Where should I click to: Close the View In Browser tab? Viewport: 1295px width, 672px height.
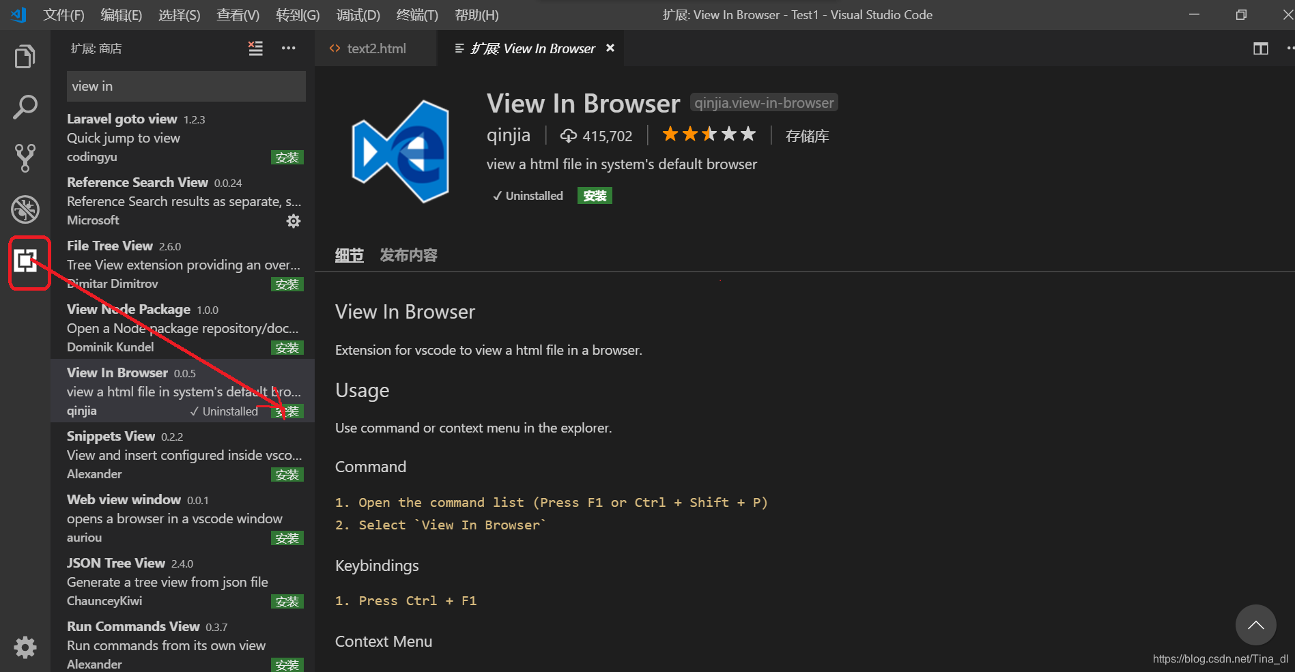point(610,48)
